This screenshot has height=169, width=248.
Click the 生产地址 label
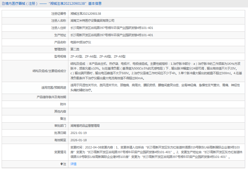[x=60, y=35]
